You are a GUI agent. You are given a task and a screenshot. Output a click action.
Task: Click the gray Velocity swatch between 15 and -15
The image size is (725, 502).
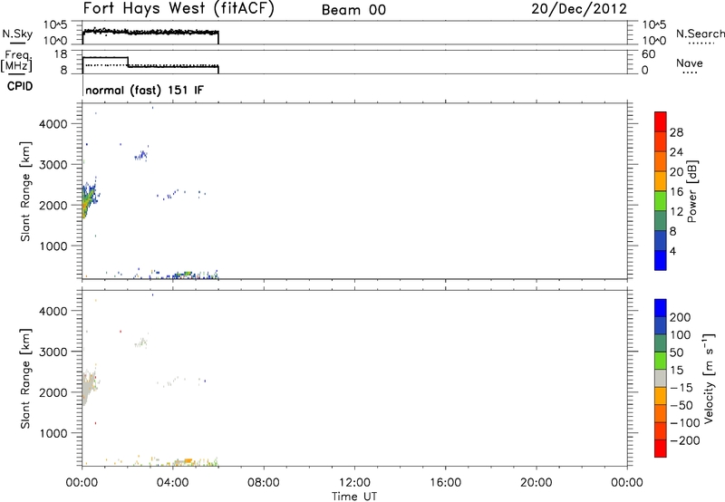661,378
